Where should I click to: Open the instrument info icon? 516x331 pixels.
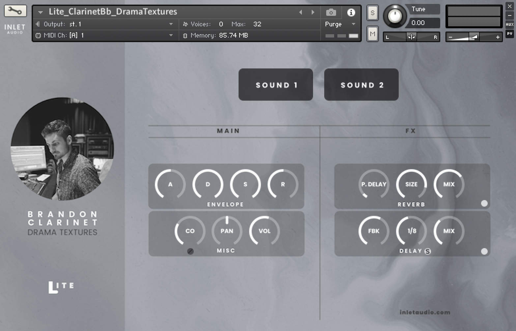pyautogui.click(x=351, y=13)
